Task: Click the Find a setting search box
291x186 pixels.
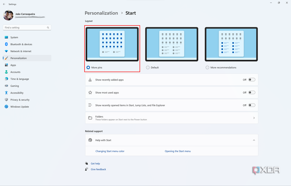Action: tap(25, 28)
